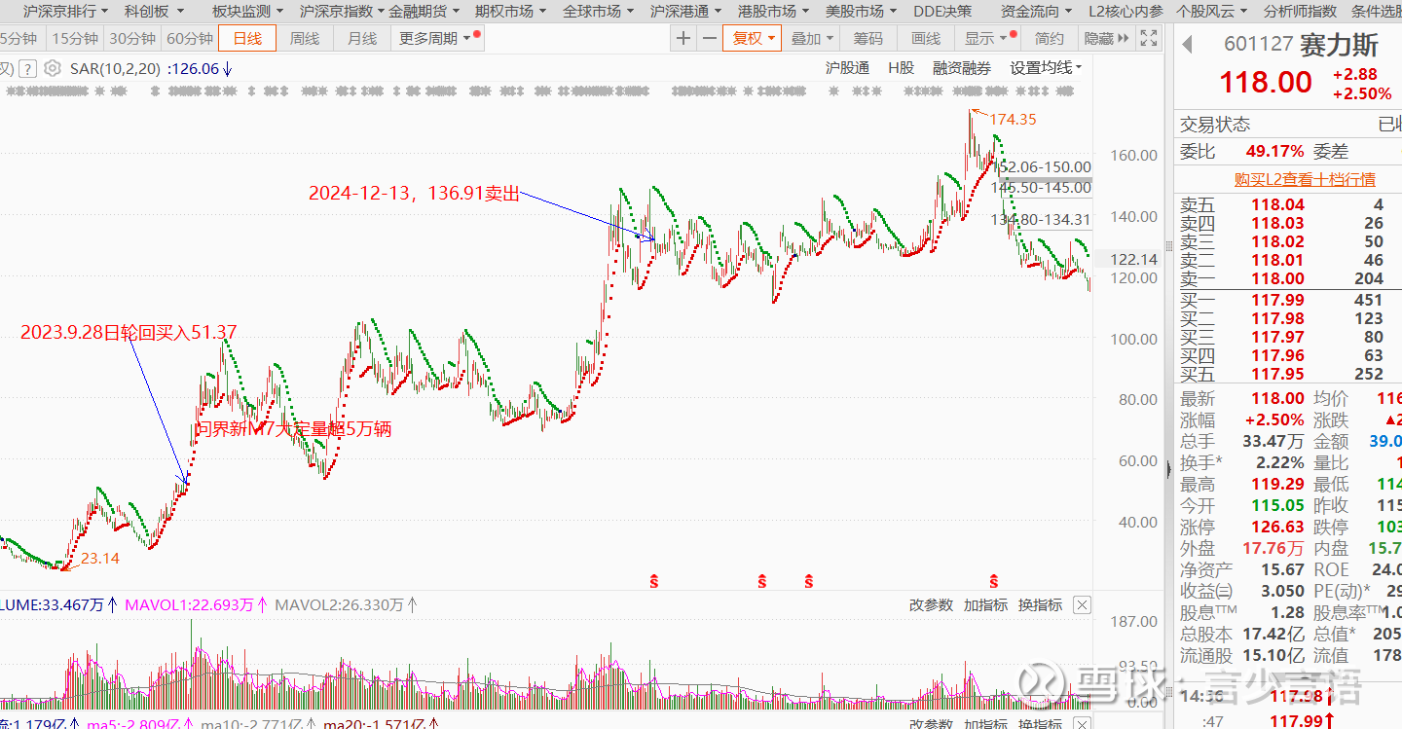
Task: Switch the chart to fullscreen view
Action: coord(1149,38)
